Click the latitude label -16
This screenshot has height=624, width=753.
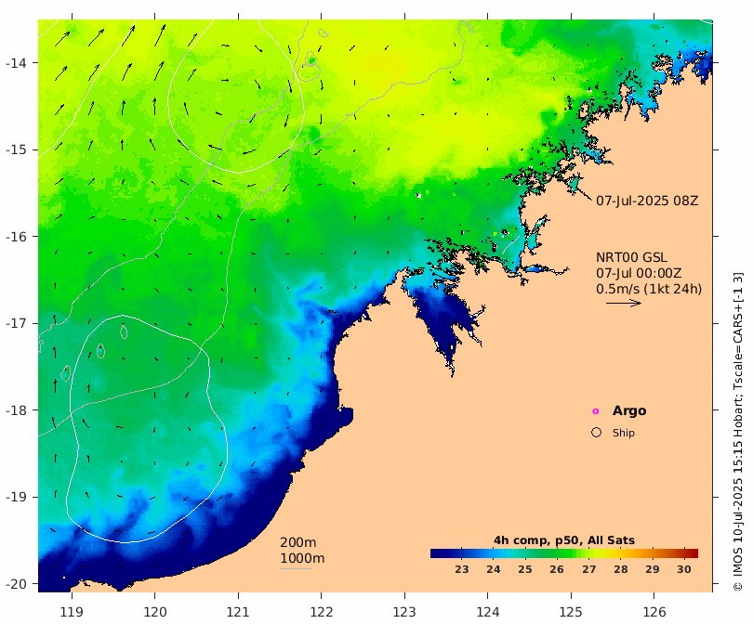(x=16, y=237)
